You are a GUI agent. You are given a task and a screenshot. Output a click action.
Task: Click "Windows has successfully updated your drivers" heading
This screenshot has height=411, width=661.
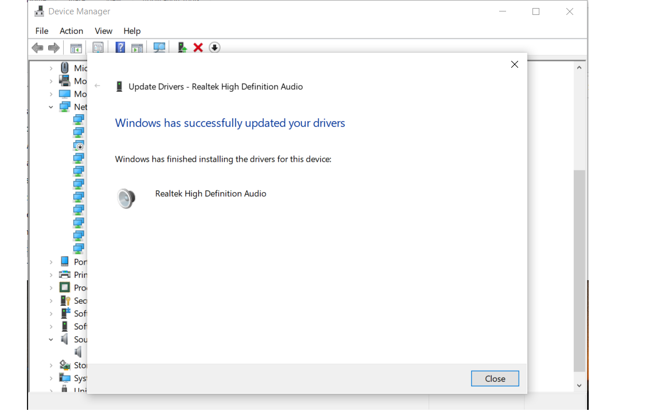coord(230,123)
